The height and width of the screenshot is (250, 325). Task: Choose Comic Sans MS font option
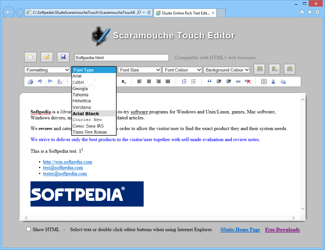click(x=94, y=126)
